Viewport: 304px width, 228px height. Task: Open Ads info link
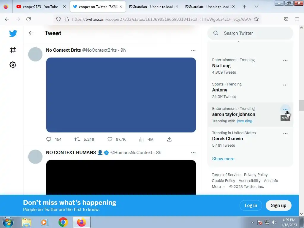[x=271, y=181]
